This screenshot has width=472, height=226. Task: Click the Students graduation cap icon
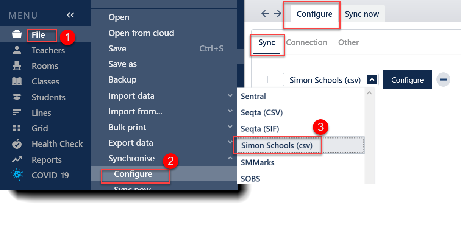(x=17, y=97)
